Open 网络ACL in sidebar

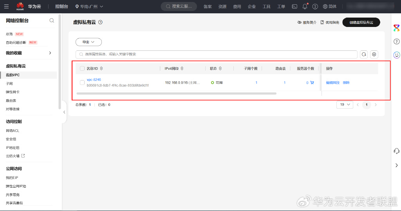[x=13, y=131]
